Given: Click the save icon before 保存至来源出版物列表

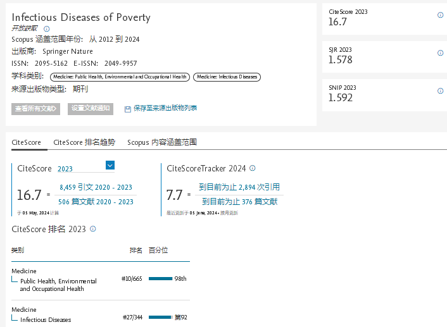Looking at the screenshot, I should tap(128, 109).
